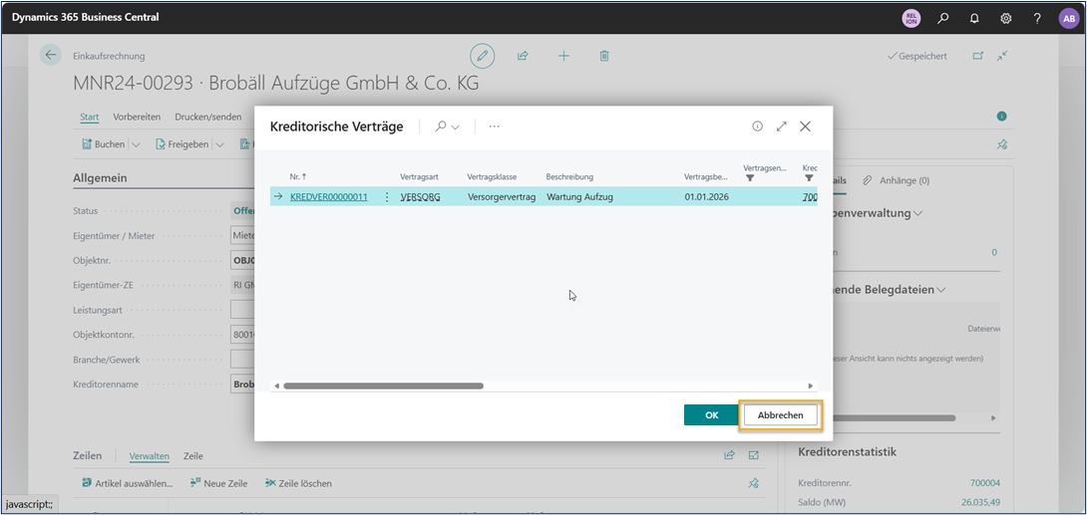Open the settings gear
This screenshot has height=515, width=1087.
pos(1005,18)
